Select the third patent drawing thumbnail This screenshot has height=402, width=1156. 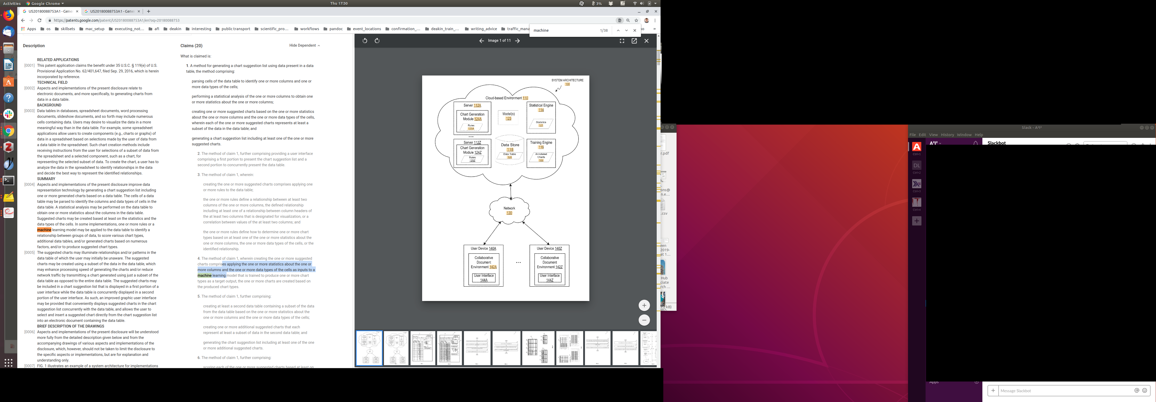click(x=423, y=348)
